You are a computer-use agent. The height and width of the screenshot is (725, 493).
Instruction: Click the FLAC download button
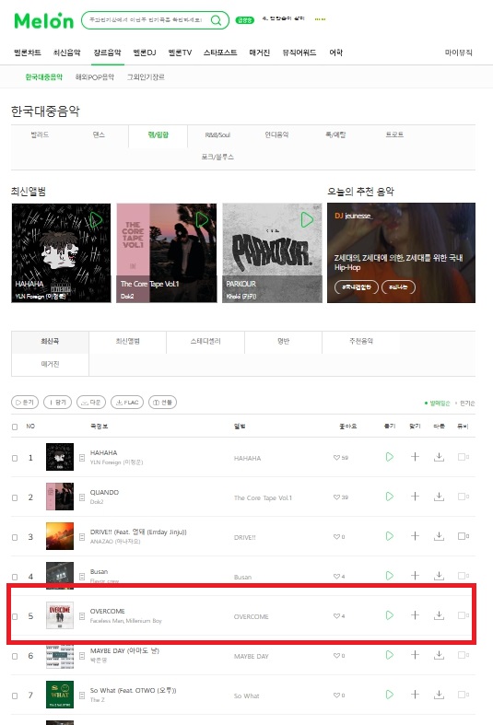point(127,403)
